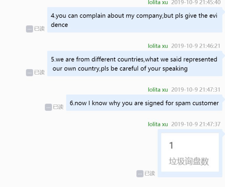Click the 已读 status next to the image

point(150,173)
